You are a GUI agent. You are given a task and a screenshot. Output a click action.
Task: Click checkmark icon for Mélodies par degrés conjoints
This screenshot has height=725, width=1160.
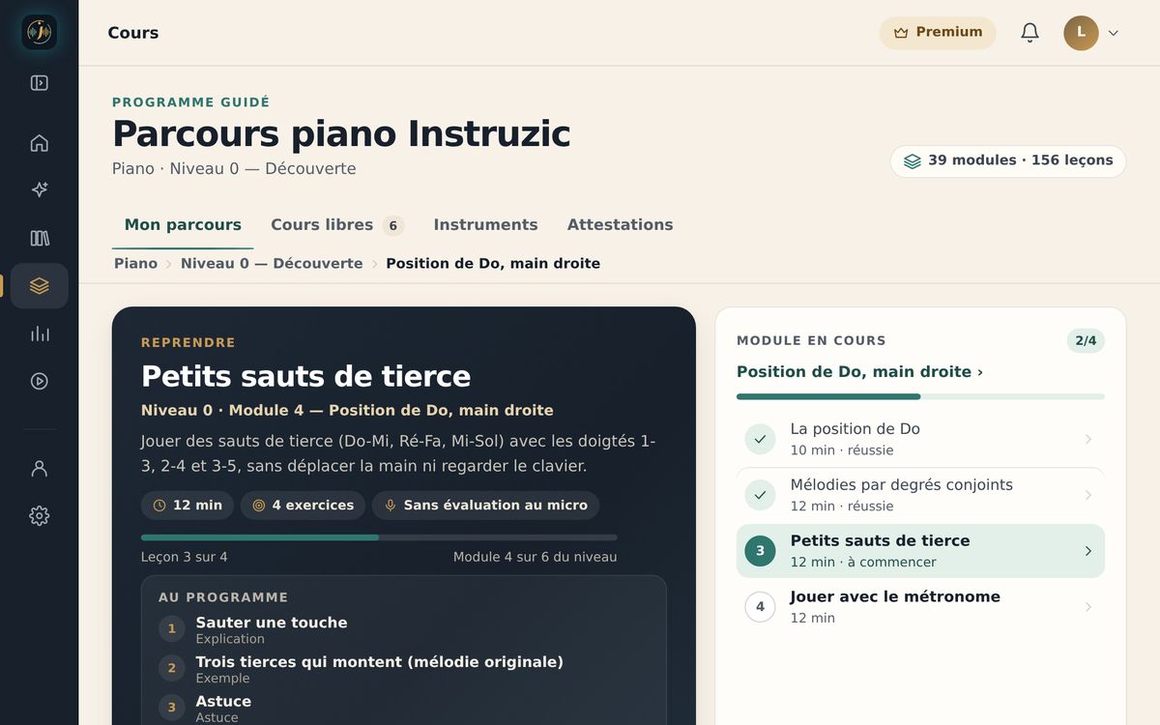tap(760, 495)
